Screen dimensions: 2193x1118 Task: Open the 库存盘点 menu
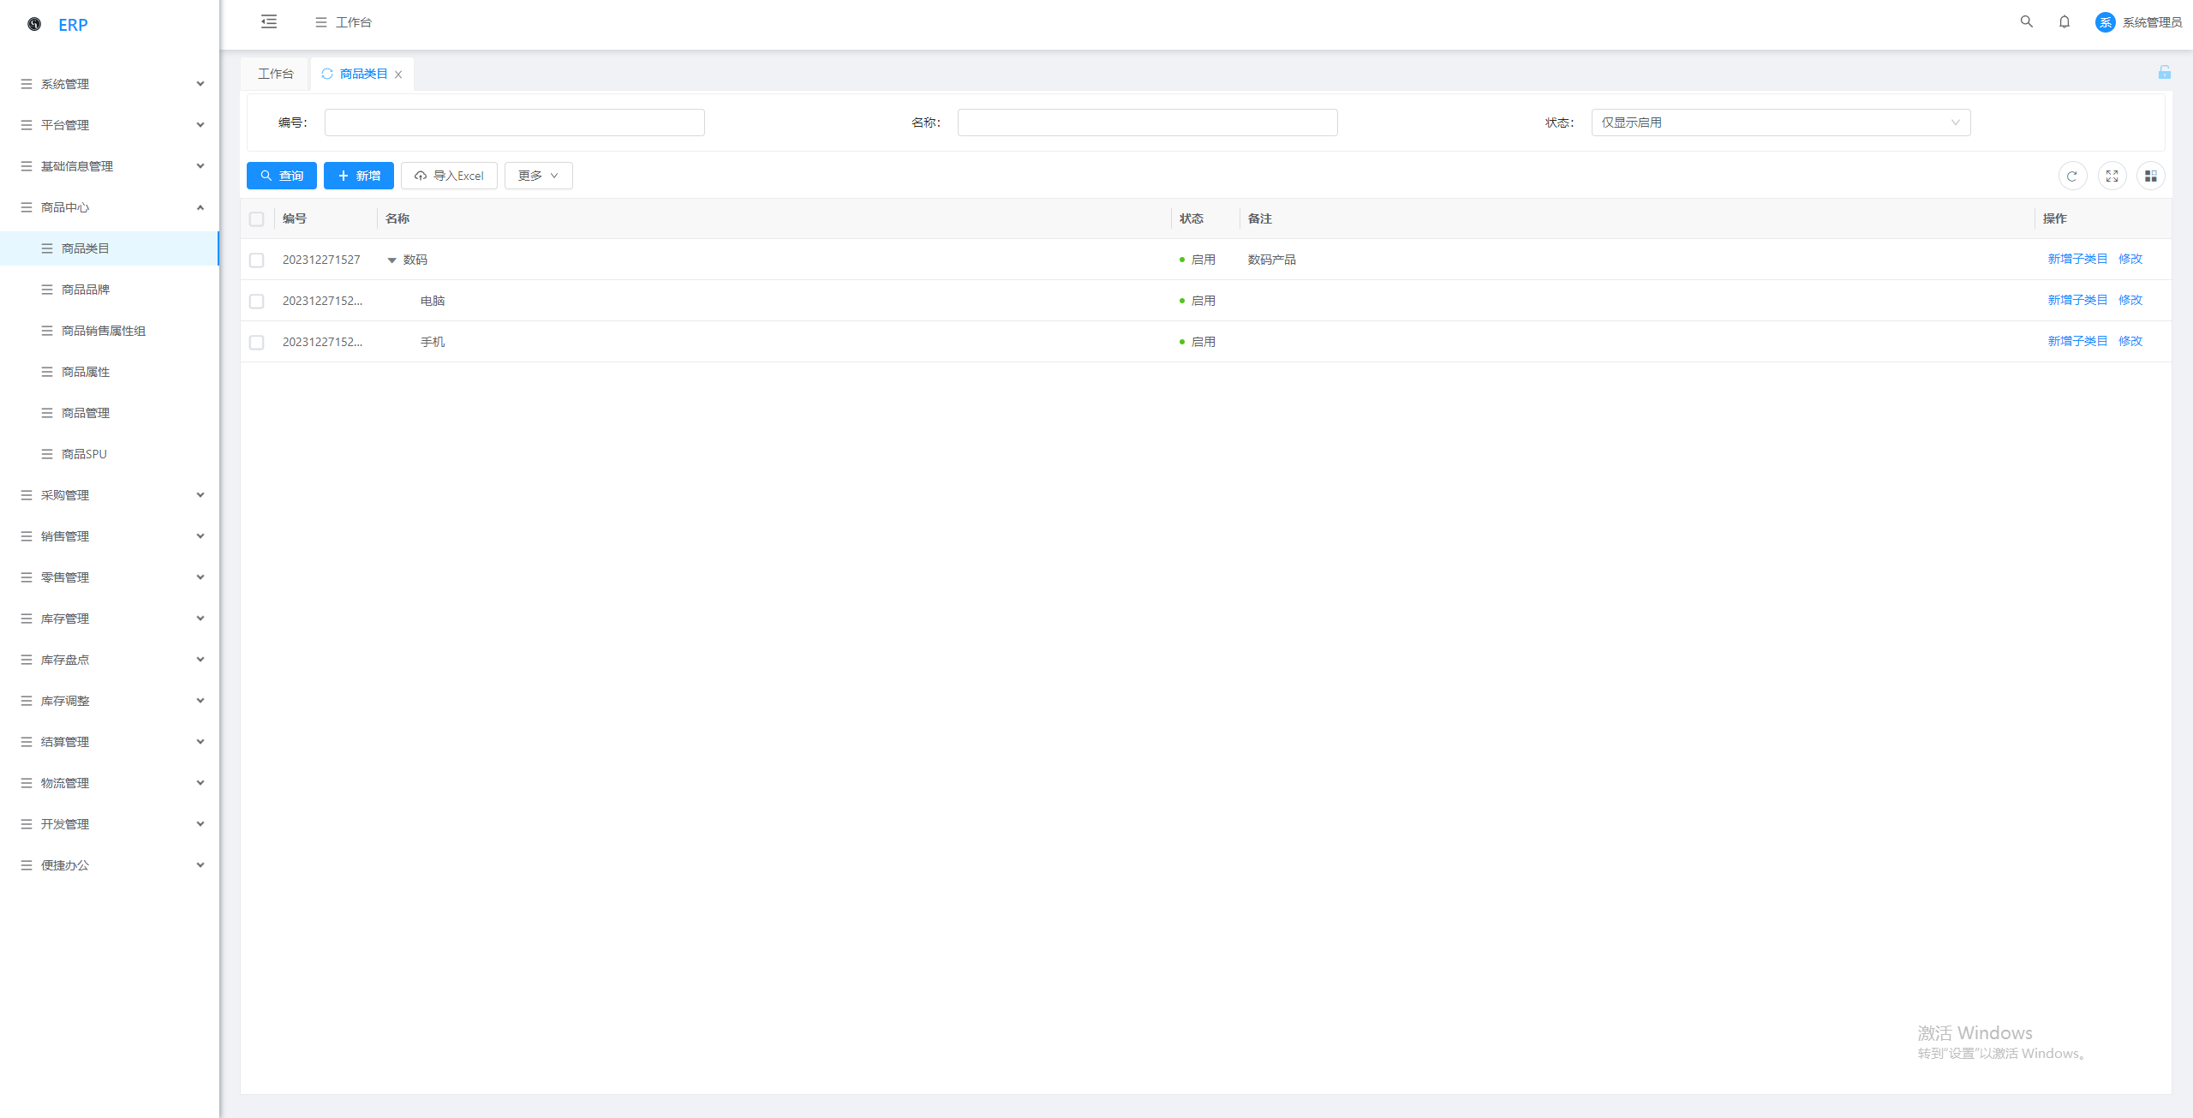tap(110, 660)
